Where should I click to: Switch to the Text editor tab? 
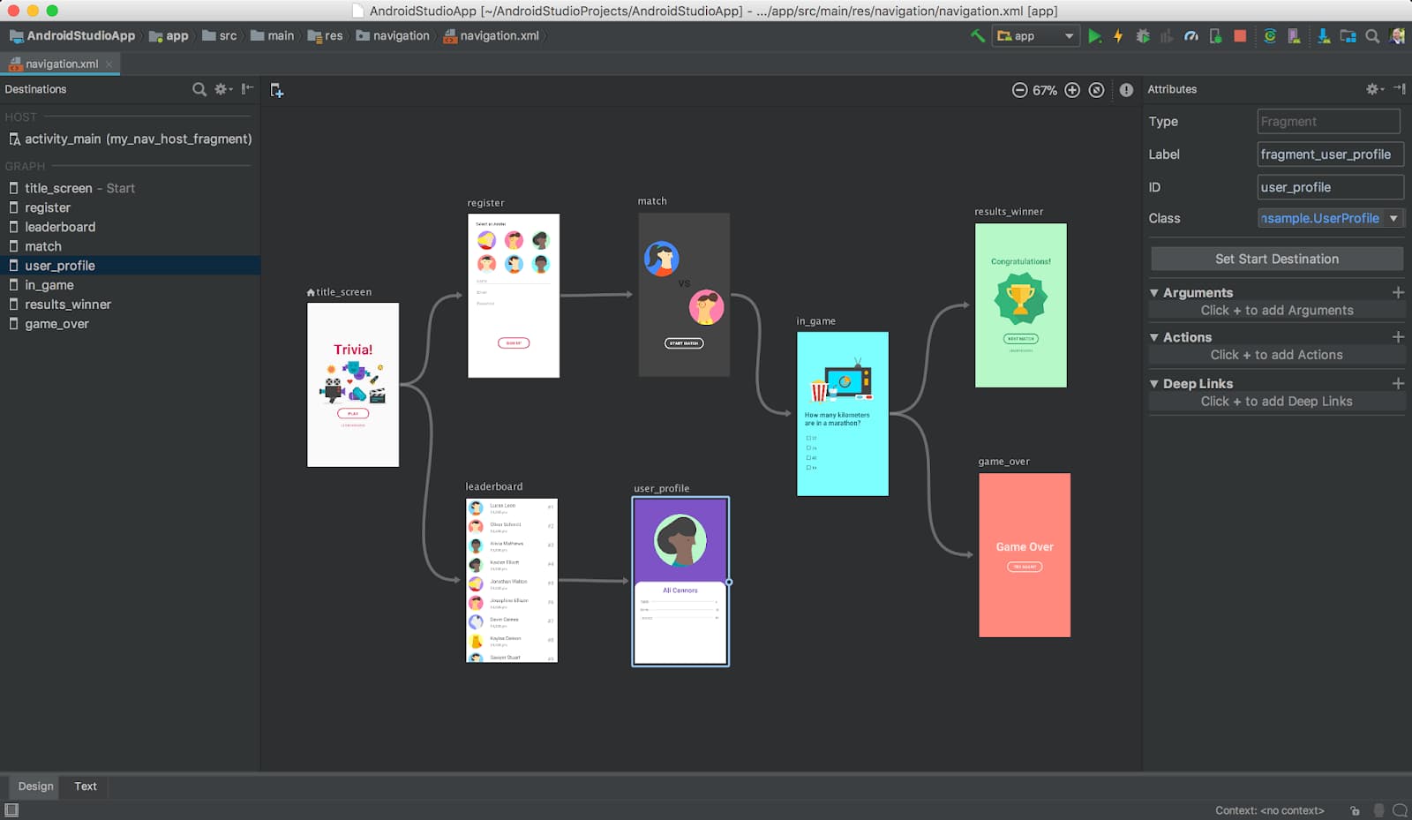point(85,786)
